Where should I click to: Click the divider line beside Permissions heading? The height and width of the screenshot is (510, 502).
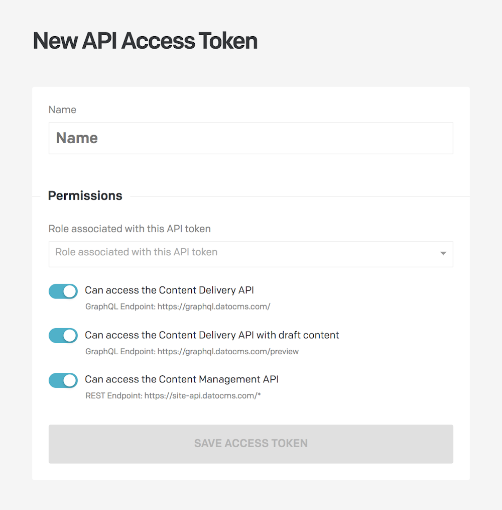pos(300,196)
